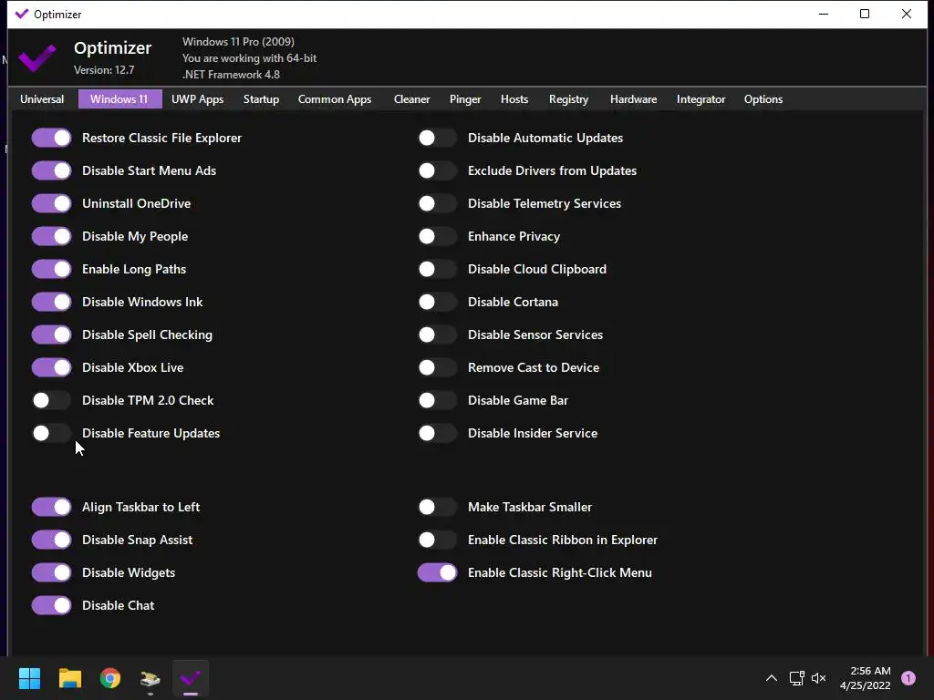The width and height of the screenshot is (934, 700).
Task: Toggle Disable Xbox Live switch
Action: pos(51,366)
